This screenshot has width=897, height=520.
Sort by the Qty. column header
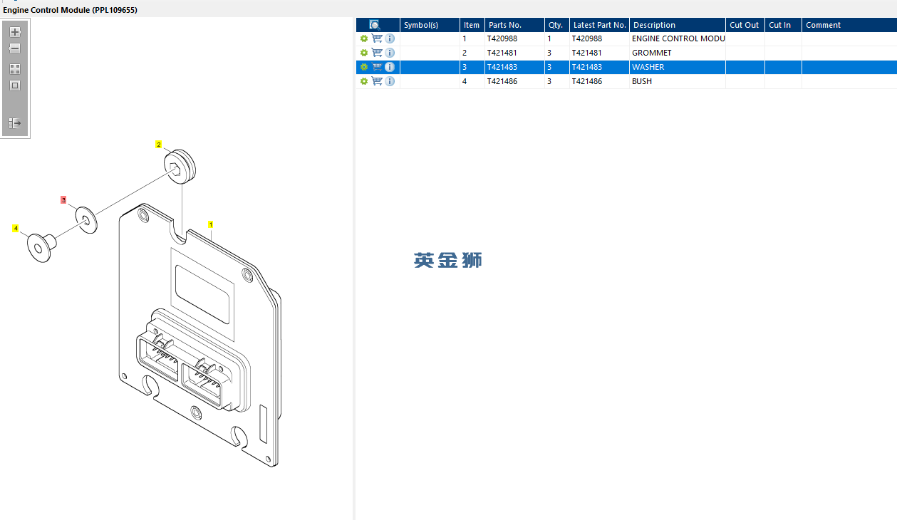tap(557, 25)
